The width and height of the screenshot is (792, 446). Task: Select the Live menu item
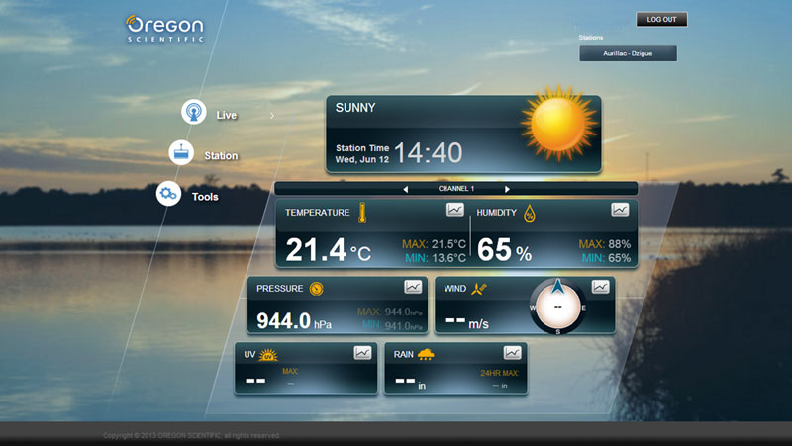coord(227,115)
